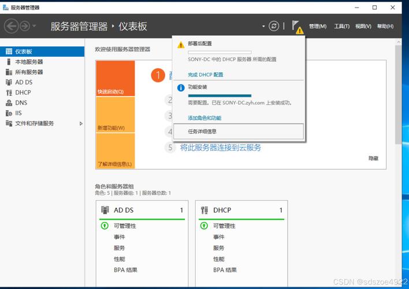The width and height of the screenshot is (409, 289).
Task: Click the 所有服务器 sidebar icon
Action: [x=9, y=72]
